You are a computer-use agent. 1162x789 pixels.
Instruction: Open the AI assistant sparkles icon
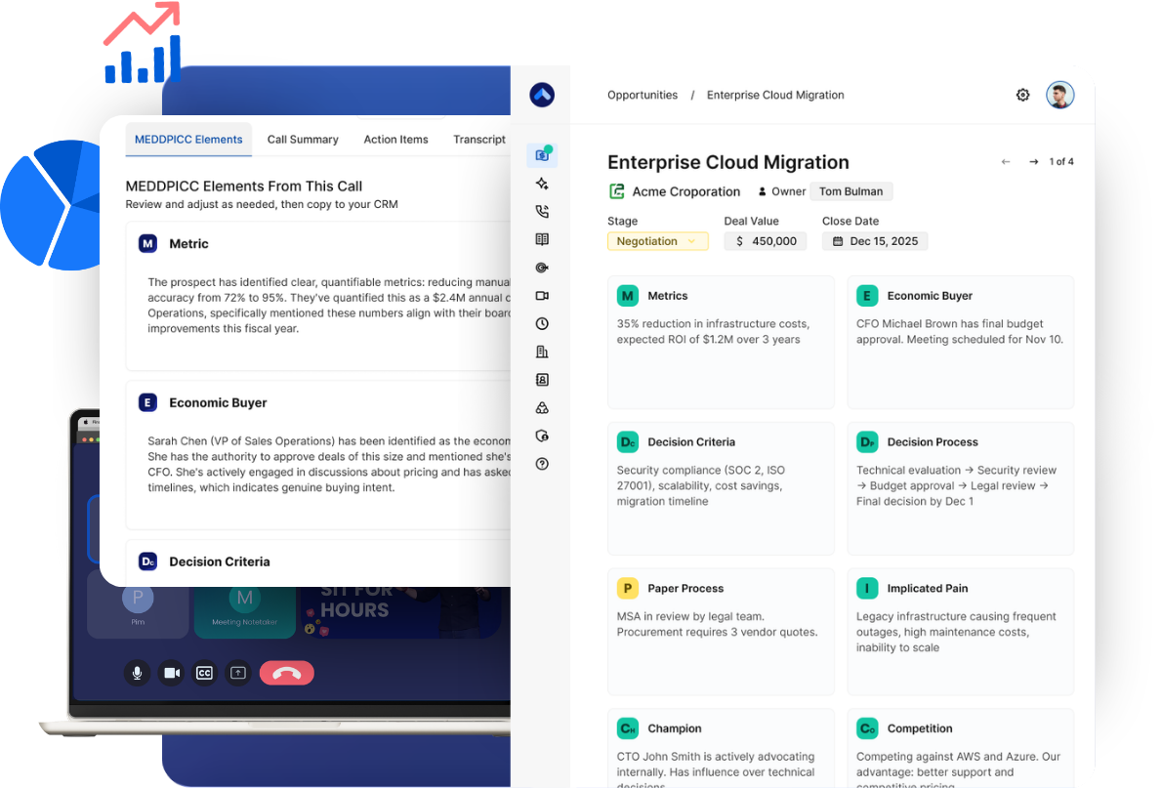[542, 183]
